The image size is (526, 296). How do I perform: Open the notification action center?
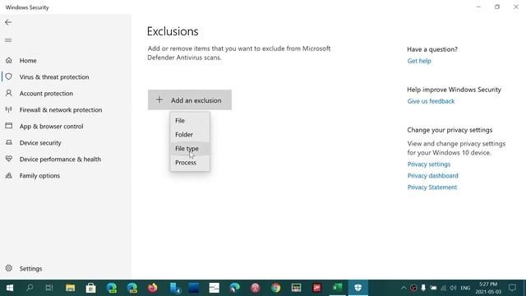click(512, 288)
